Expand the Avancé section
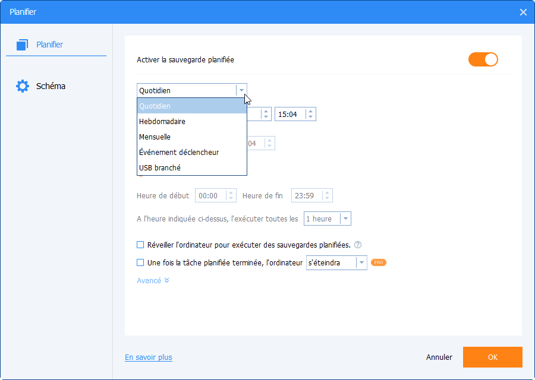 point(153,280)
